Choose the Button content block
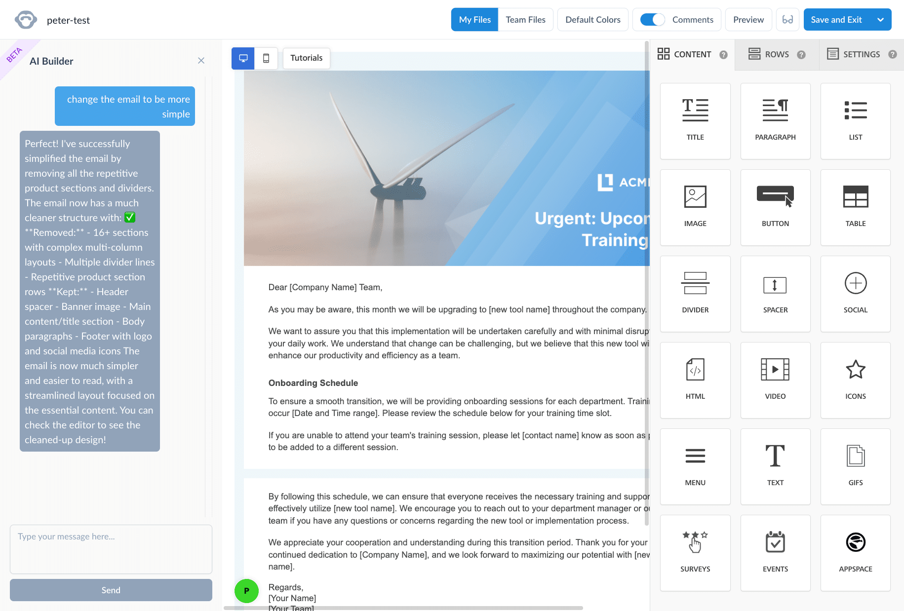This screenshot has width=904, height=611. click(x=775, y=207)
